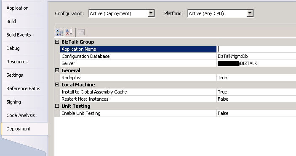
Task: Open the Property Pages toolbar icon
Action: (x=81, y=32)
